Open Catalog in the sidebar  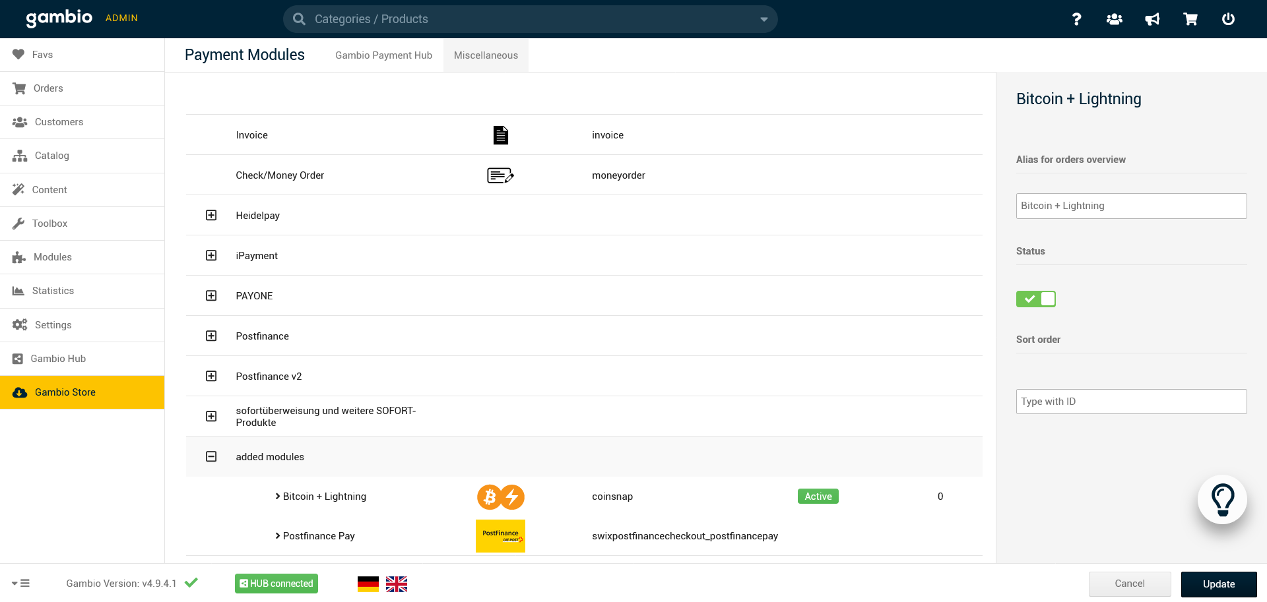click(82, 156)
